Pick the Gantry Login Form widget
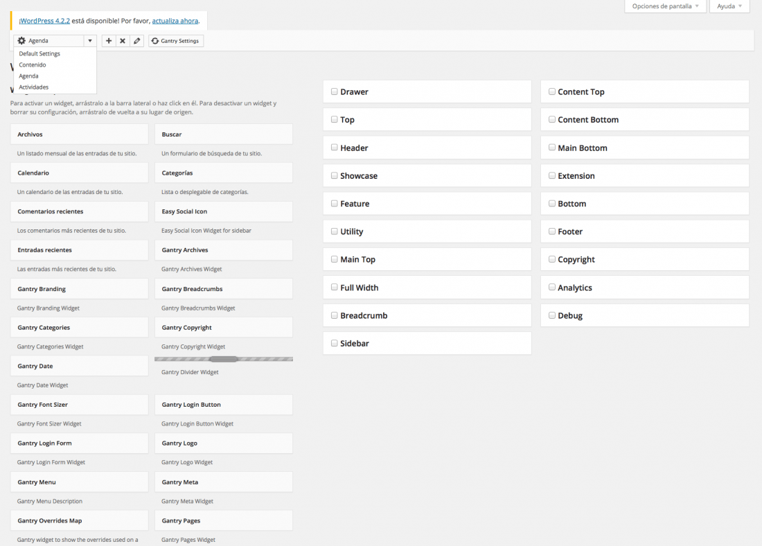Image resolution: width=762 pixels, height=546 pixels. pyautogui.click(x=79, y=443)
